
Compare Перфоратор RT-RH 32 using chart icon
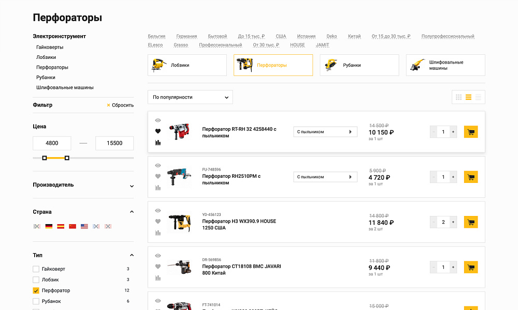[158, 143]
